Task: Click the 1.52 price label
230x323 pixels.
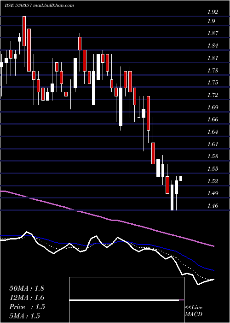Action: [x=213, y=181]
